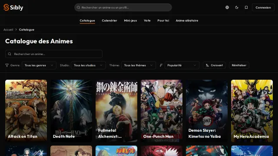The height and width of the screenshot is (156, 278).
Task: Toggle dark mode moon icon
Action: pyautogui.click(x=237, y=7)
